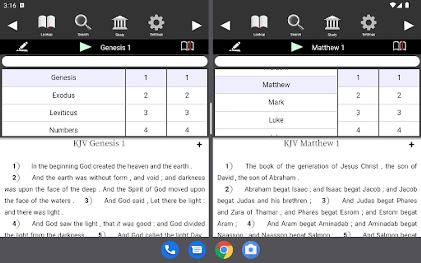Select chapter 3 in the Genesis pane
This screenshot has height=263, width=421.
tap(146, 113)
